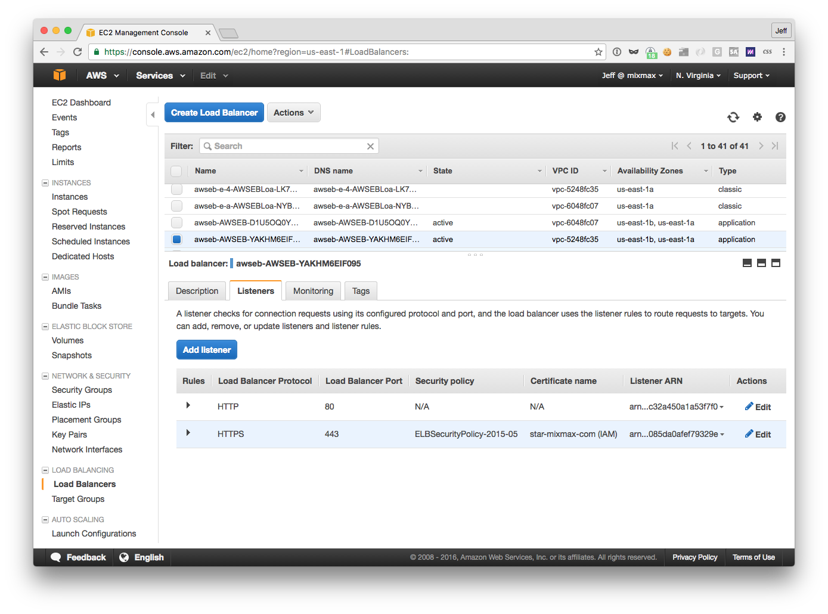The height and width of the screenshot is (614, 828).
Task: Jump to the last results page
Action: 775,146
